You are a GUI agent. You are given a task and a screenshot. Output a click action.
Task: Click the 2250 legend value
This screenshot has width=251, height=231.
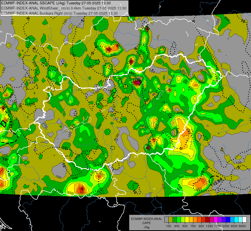point(226,226)
